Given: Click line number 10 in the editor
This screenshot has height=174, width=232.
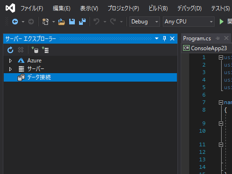Looking at the screenshot, I should [x=202, y=131].
